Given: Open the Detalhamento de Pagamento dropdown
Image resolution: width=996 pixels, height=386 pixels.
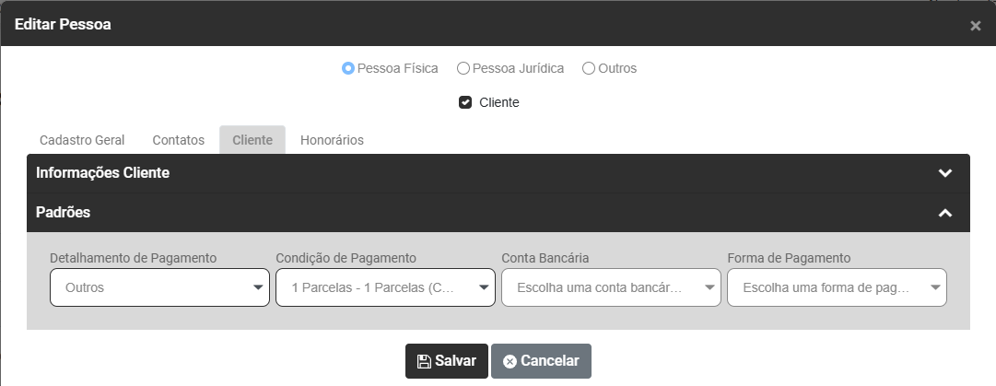Looking at the screenshot, I should point(159,287).
